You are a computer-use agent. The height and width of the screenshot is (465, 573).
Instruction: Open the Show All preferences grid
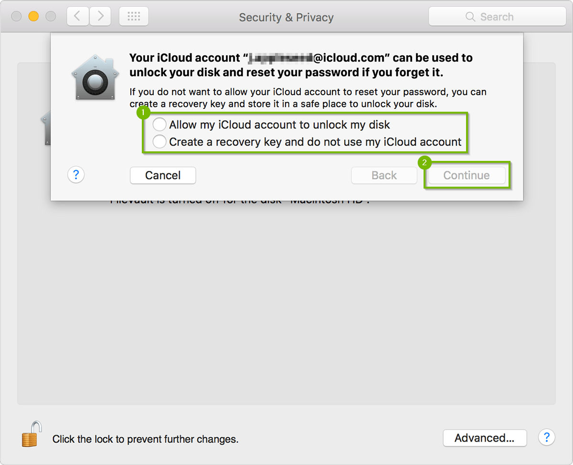point(134,16)
